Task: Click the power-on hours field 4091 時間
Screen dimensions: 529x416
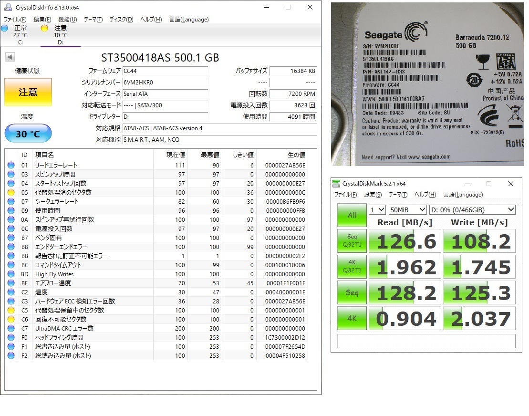Action: click(x=293, y=117)
